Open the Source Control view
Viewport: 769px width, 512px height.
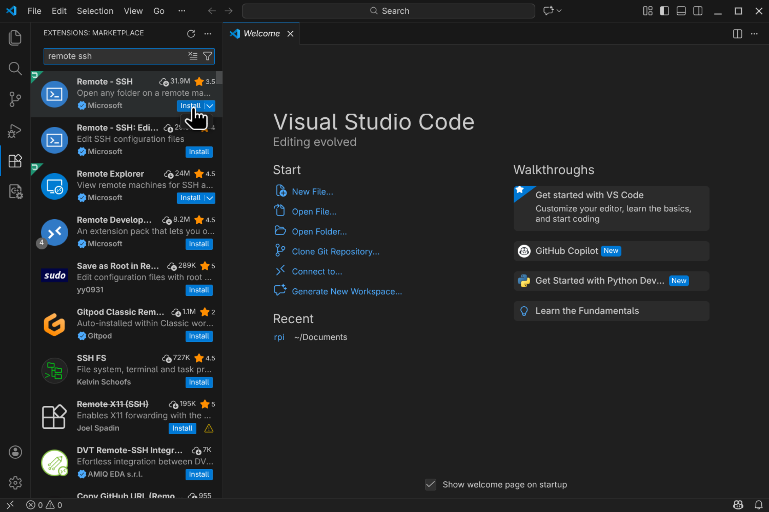15,99
